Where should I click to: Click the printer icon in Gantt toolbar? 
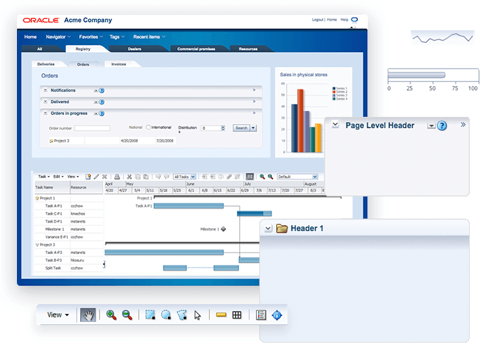tap(117, 177)
